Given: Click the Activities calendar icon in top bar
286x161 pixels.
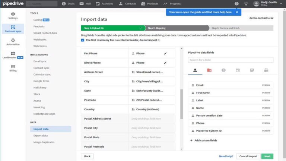Looking at the screenshot, I should [x=98, y=4].
